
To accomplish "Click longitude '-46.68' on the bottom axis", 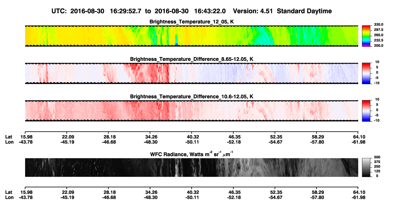I will (109, 197).
